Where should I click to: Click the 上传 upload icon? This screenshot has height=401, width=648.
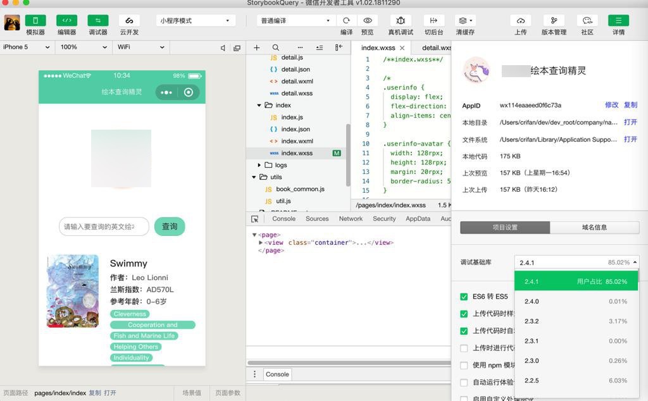[521, 20]
